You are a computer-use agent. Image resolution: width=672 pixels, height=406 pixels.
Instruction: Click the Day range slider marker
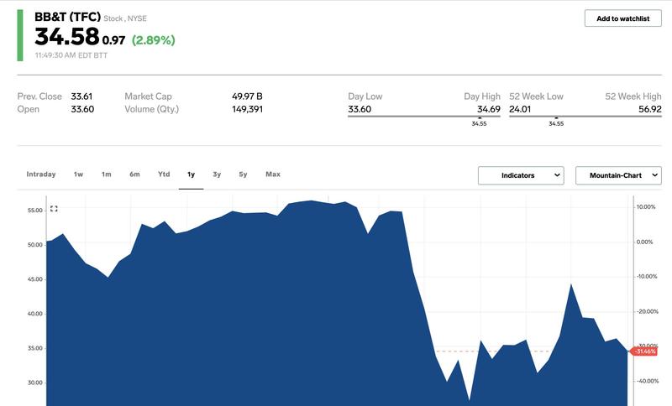point(479,117)
